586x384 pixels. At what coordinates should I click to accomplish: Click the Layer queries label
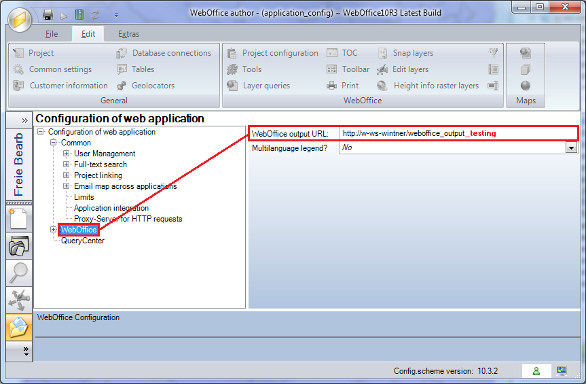point(266,86)
